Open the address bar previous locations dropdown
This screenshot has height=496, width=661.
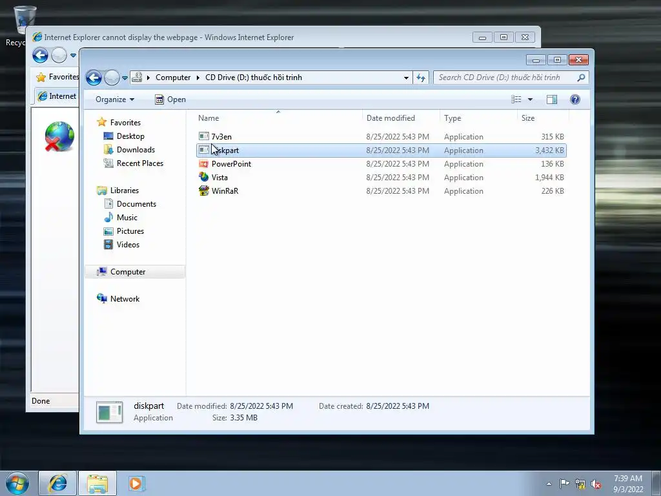tap(406, 77)
